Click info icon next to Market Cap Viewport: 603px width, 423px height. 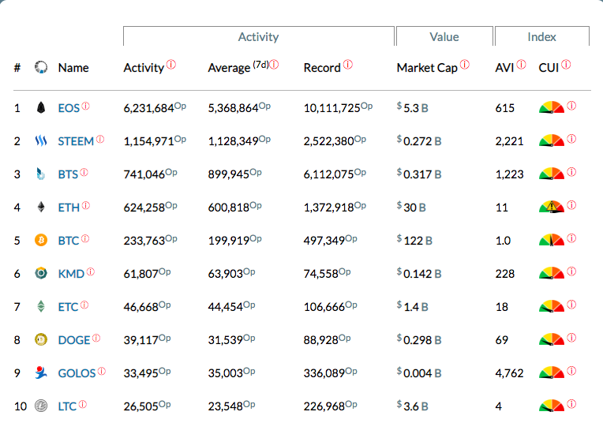click(x=465, y=64)
